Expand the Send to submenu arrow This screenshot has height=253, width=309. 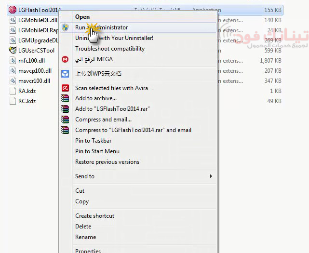211,176
